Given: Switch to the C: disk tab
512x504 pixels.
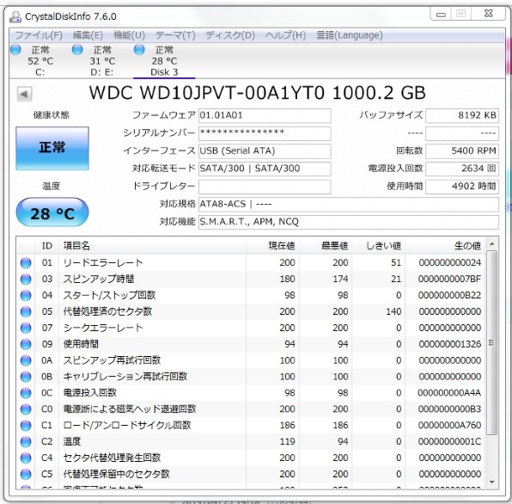Looking at the screenshot, I should [x=40, y=61].
